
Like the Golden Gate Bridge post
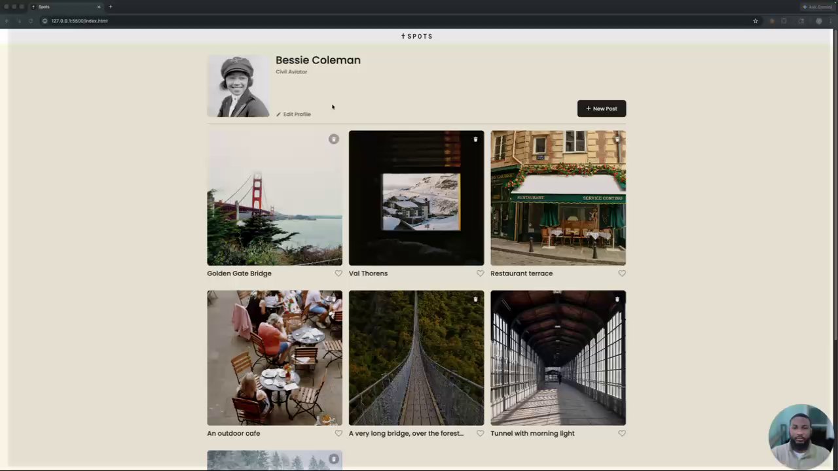click(x=338, y=273)
